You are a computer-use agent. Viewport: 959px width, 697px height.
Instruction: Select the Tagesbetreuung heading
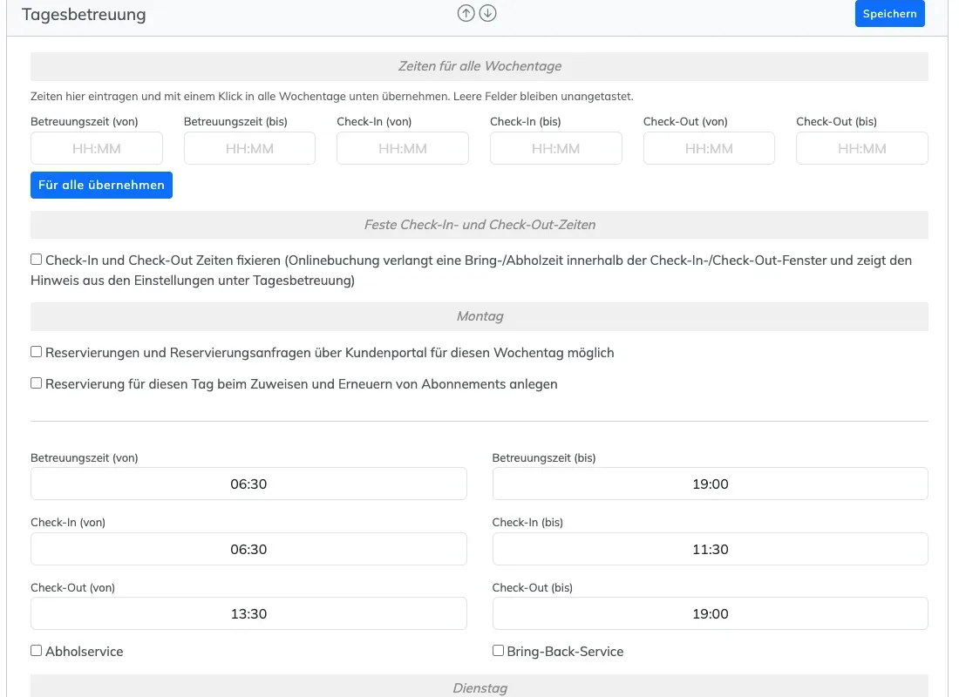(84, 14)
